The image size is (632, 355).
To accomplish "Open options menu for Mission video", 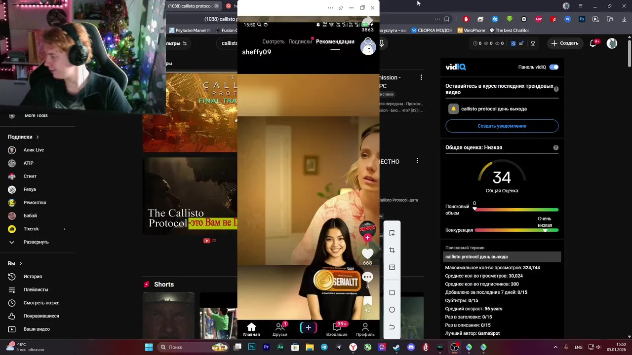I will 421,77.
